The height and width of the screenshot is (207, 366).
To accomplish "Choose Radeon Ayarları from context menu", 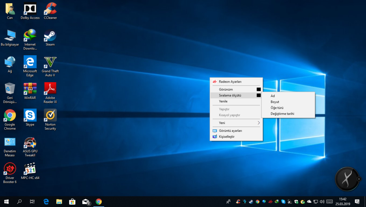I will coord(230,82).
